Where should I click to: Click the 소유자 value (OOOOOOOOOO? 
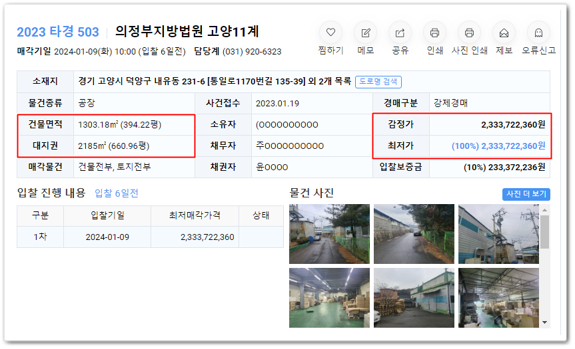coord(287,125)
